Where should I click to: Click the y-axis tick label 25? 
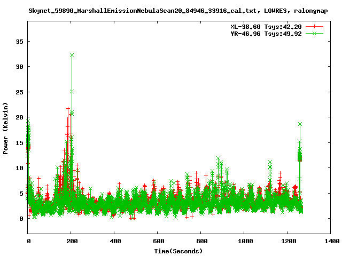click(x=20, y=92)
